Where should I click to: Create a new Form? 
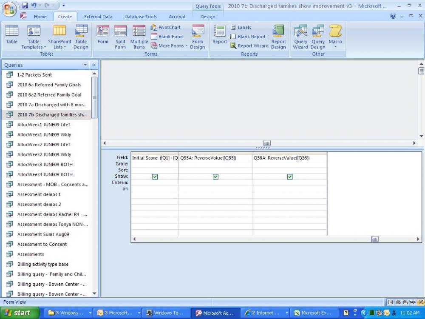point(103,34)
